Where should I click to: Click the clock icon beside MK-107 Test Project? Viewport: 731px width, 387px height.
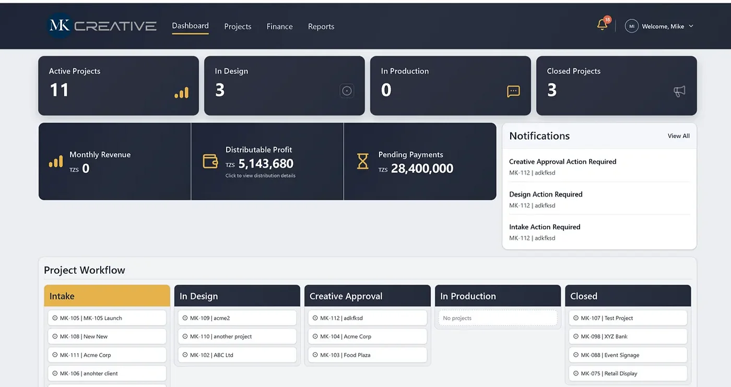[x=575, y=318]
